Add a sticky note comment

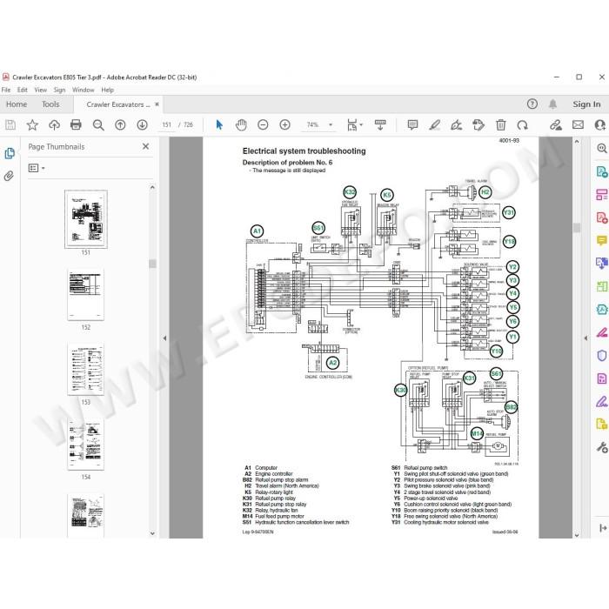point(412,124)
